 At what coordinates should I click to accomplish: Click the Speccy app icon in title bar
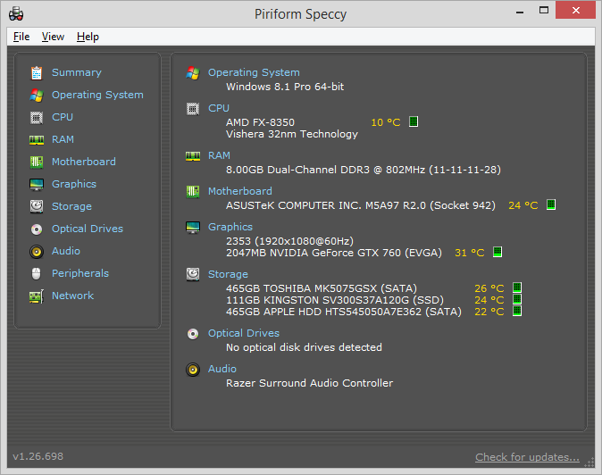click(16, 13)
